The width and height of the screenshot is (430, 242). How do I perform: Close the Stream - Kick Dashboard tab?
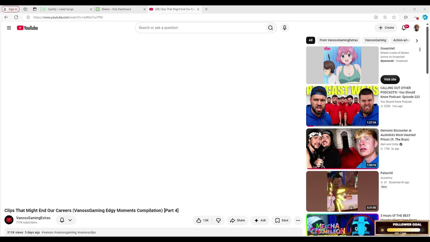pyautogui.click(x=144, y=9)
